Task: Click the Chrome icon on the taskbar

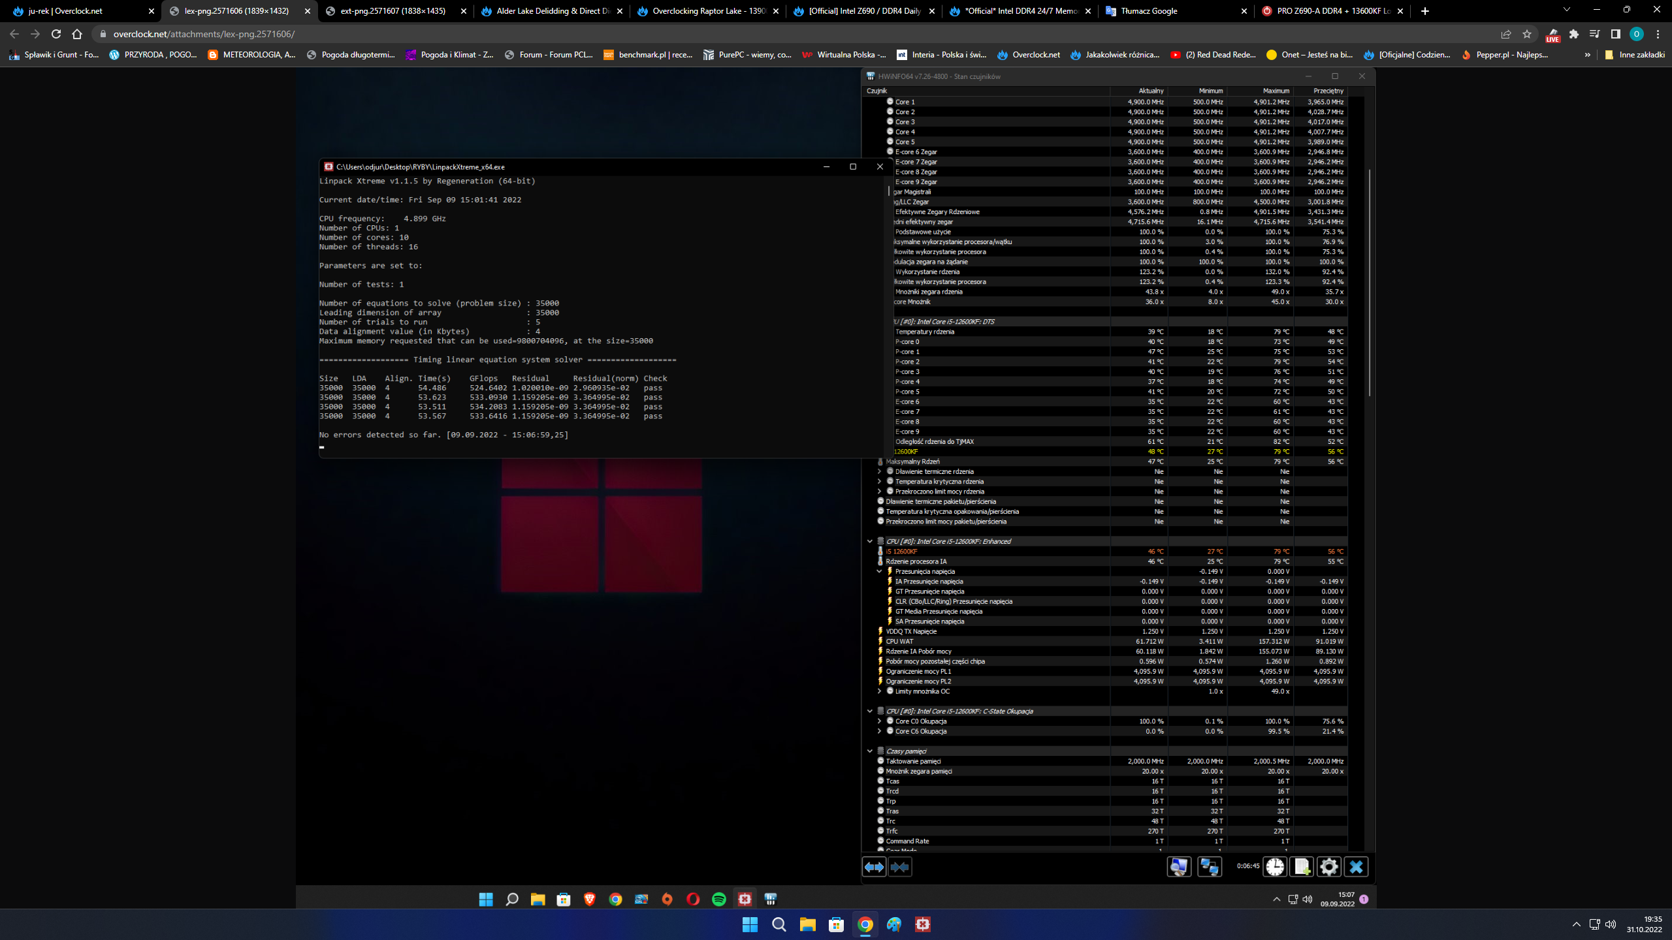Action: click(x=865, y=924)
